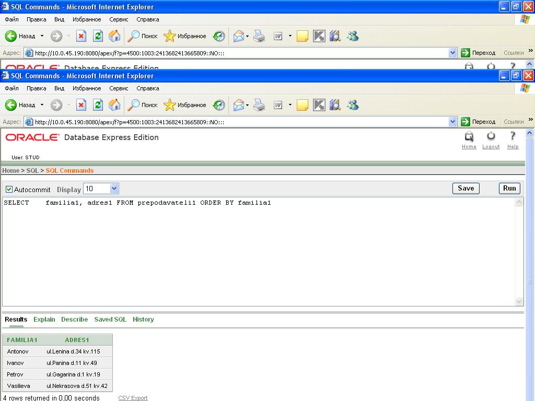Open Вид menu in front window
The width and height of the screenshot is (535, 401).
pos(60,88)
